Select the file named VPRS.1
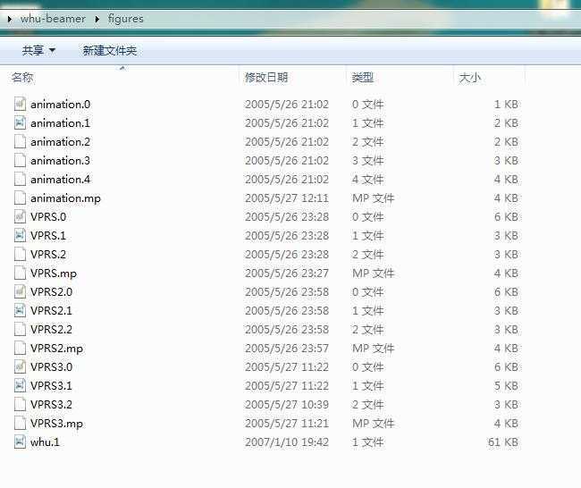This screenshot has width=581, height=488. pos(48,236)
